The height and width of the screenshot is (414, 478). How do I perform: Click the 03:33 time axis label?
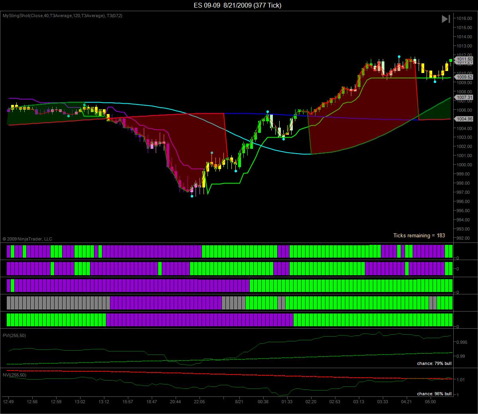382,402
